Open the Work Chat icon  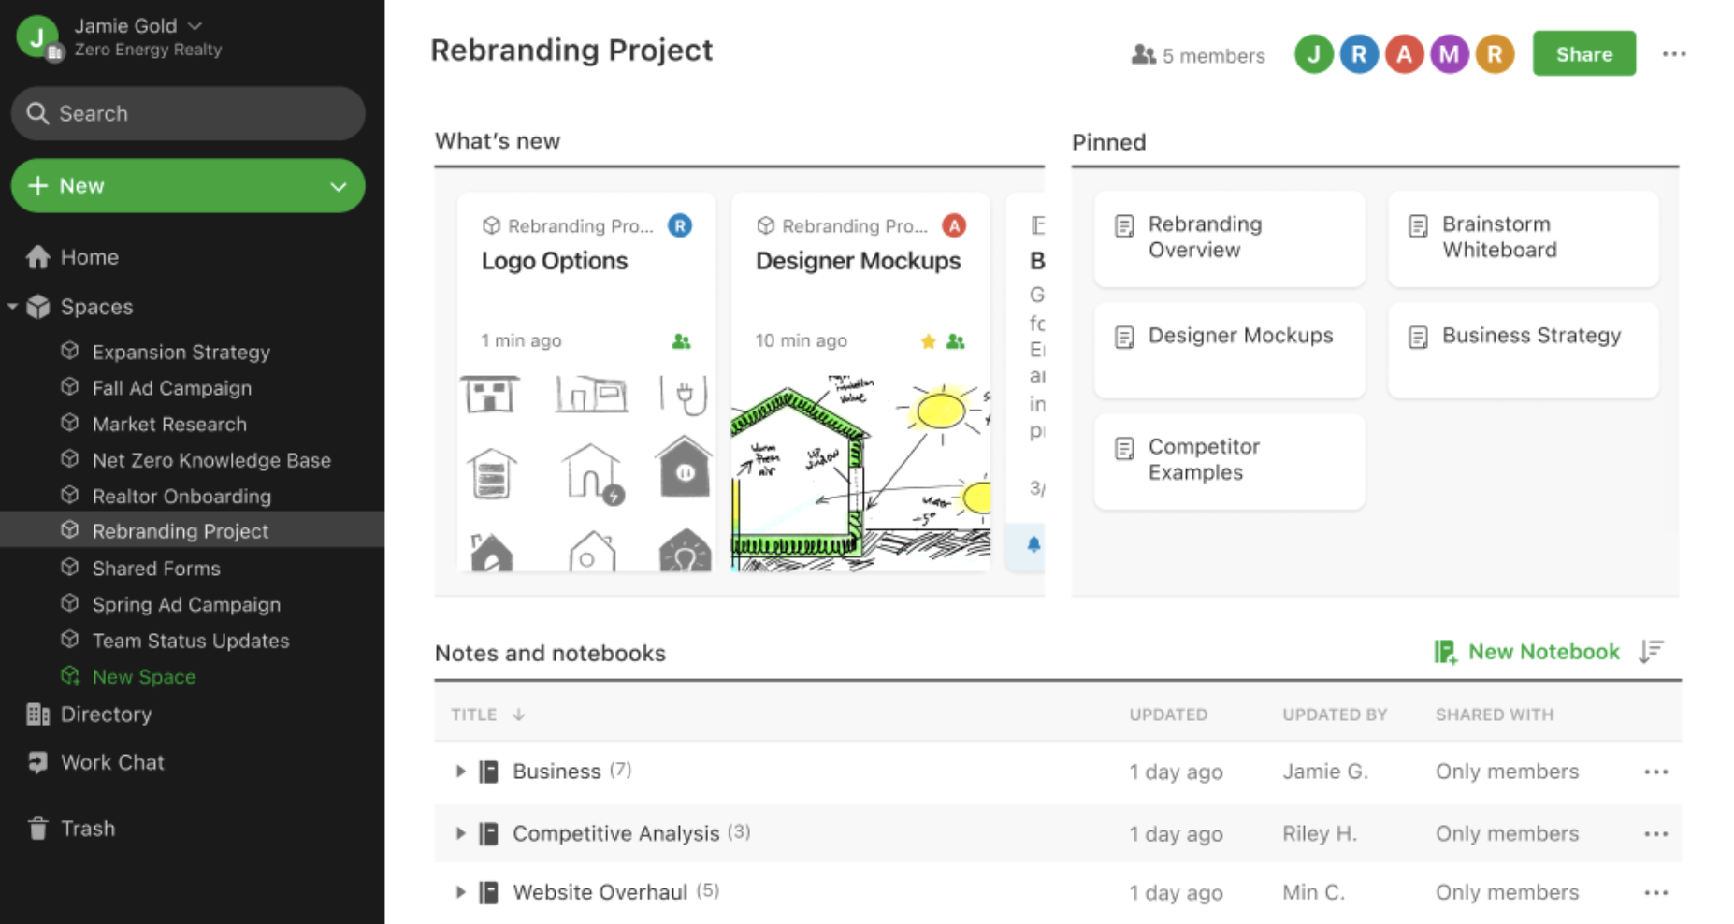tap(38, 762)
